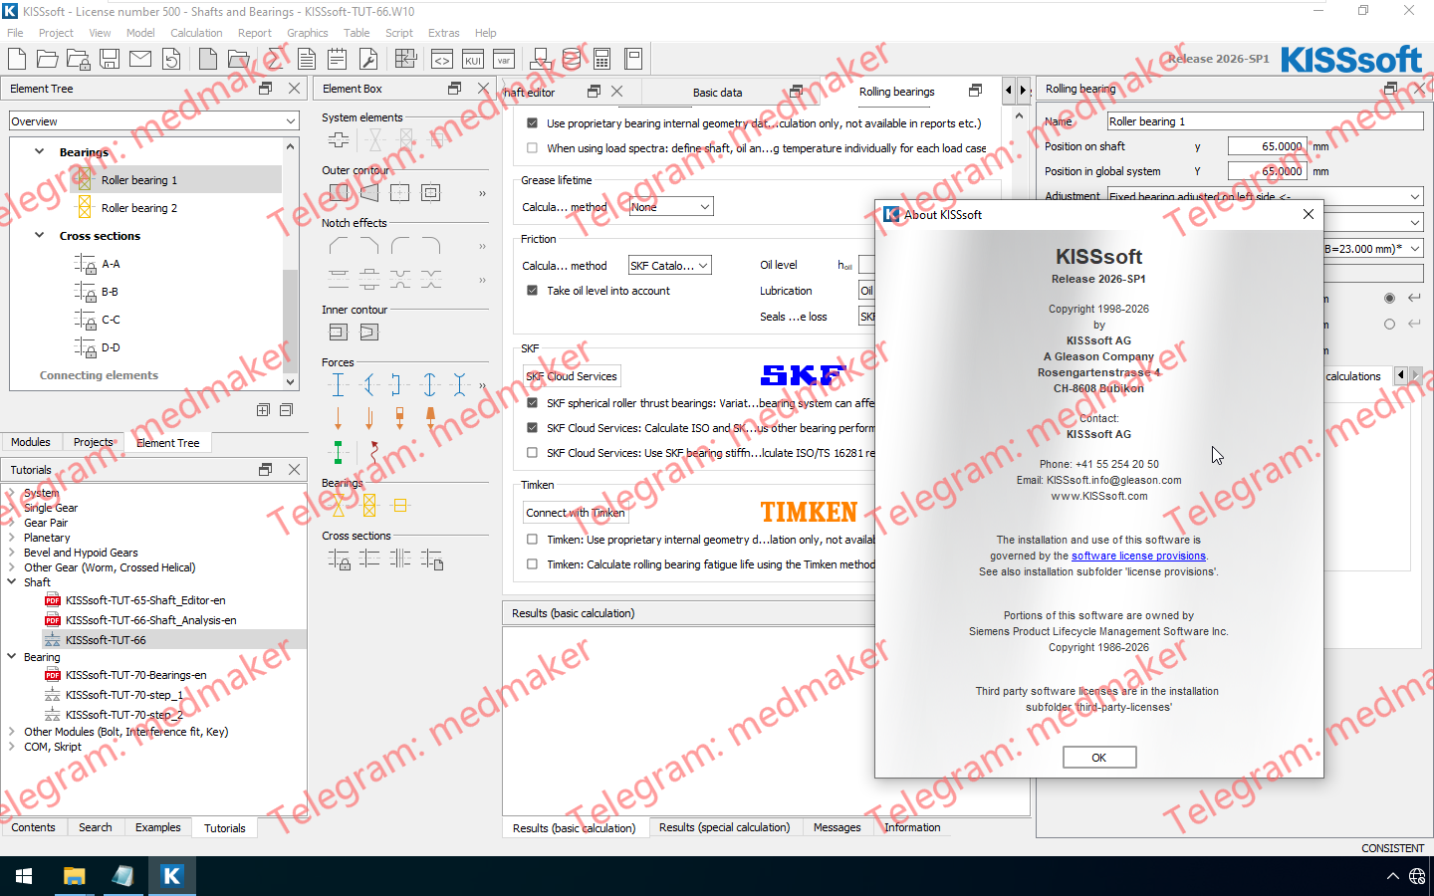The width and height of the screenshot is (1434, 896).
Task: Run calculation with the sigma icon
Action: 276,59
